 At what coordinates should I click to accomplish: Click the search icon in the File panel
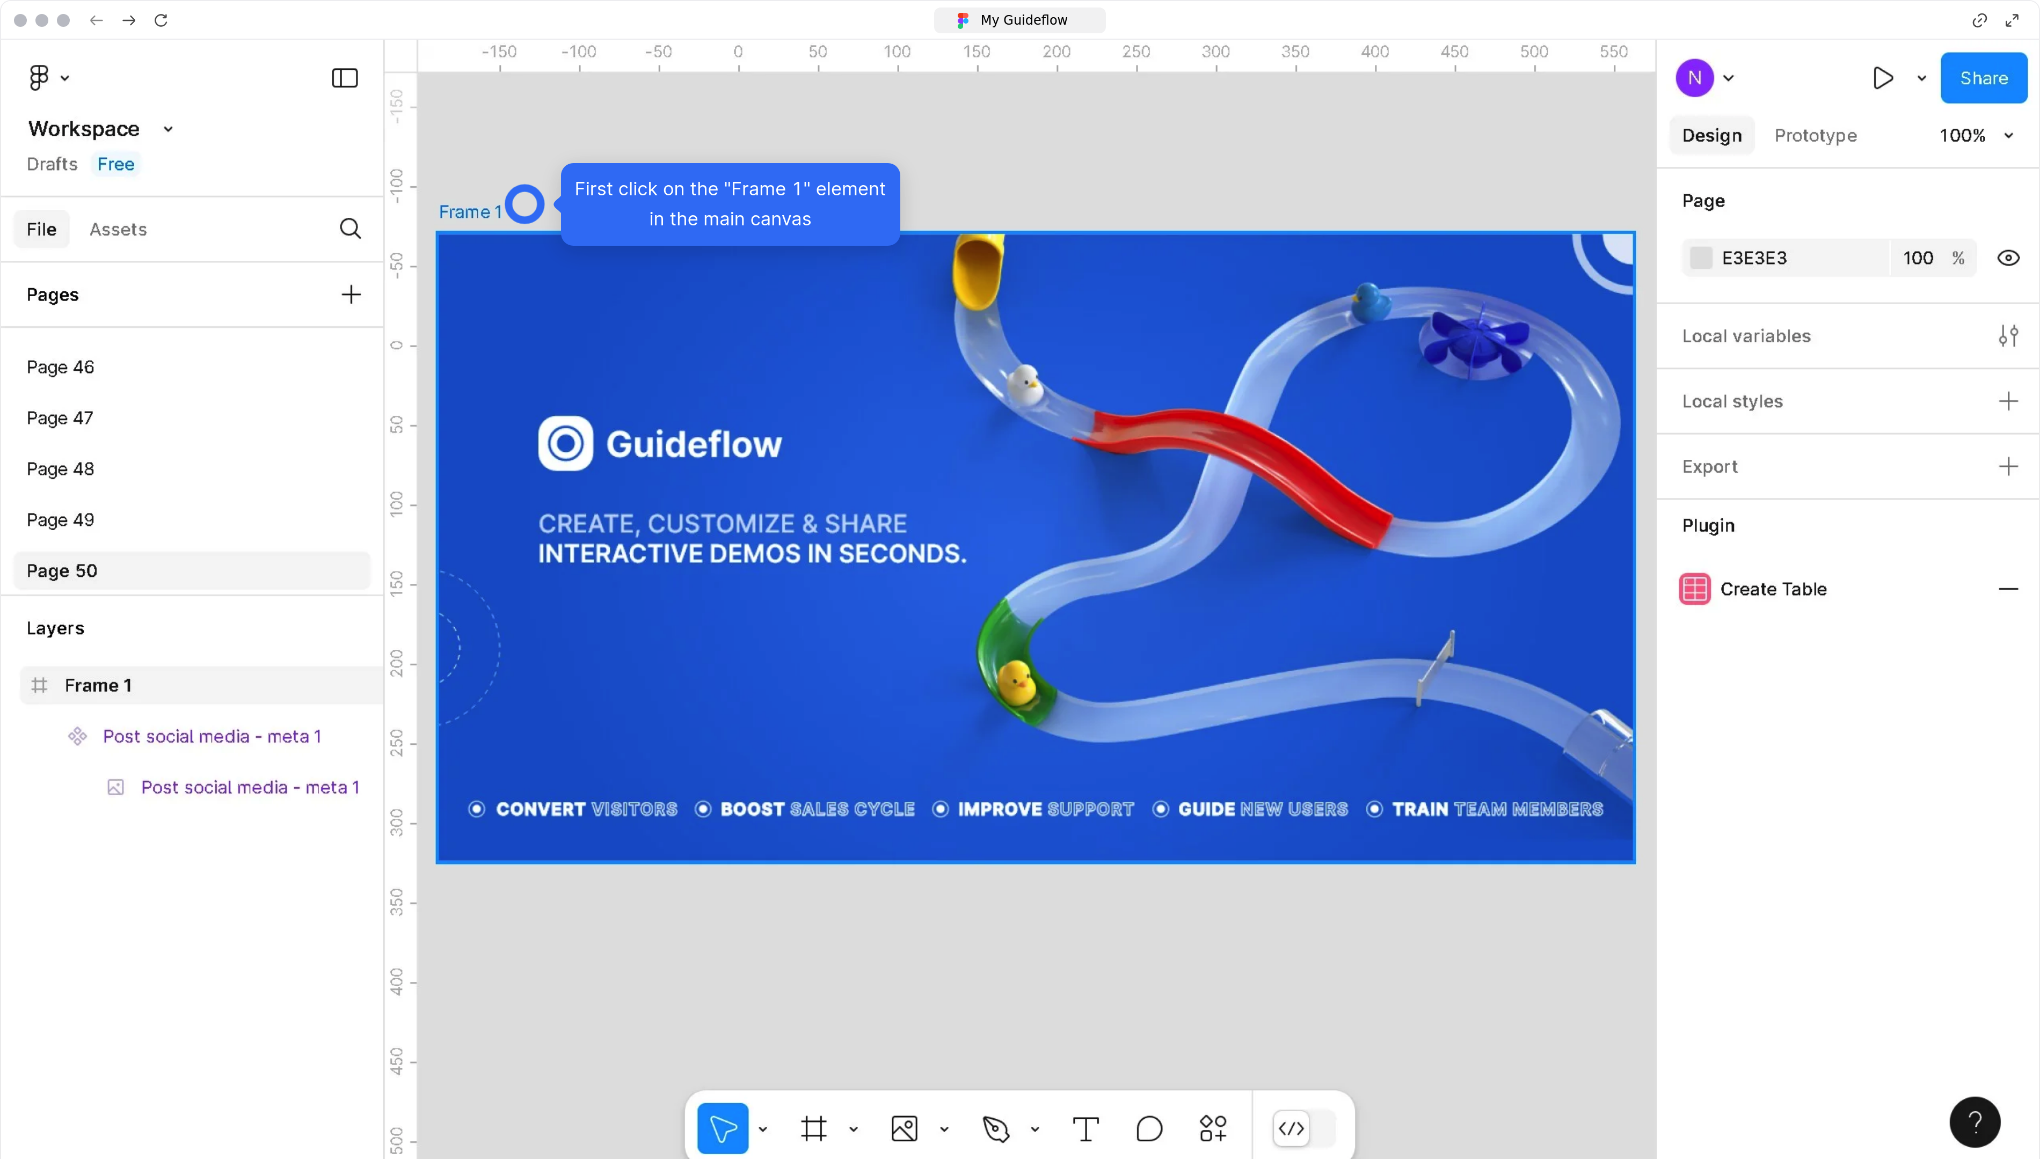[351, 229]
